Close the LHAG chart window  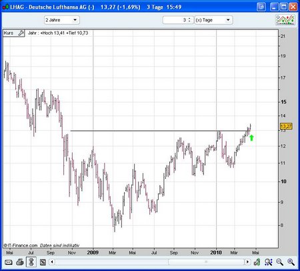pyautogui.click(x=293, y=7)
